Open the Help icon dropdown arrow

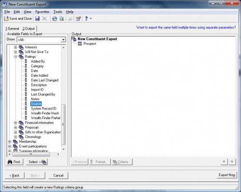pyautogui.click(x=91, y=18)
